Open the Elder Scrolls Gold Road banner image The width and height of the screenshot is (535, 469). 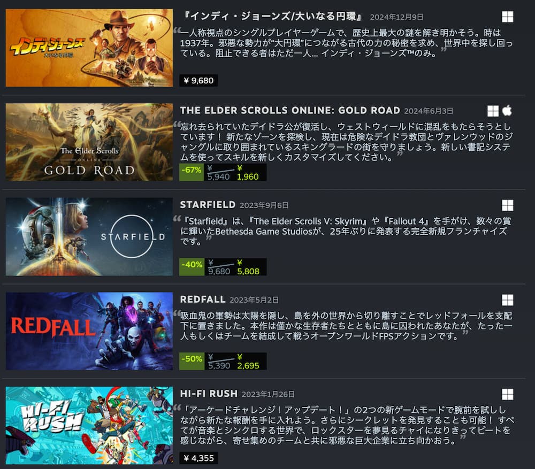pos(89,142)
